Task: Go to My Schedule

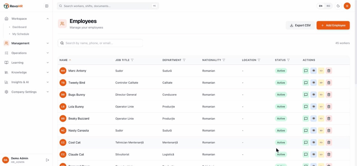Action: pos(21,34)
